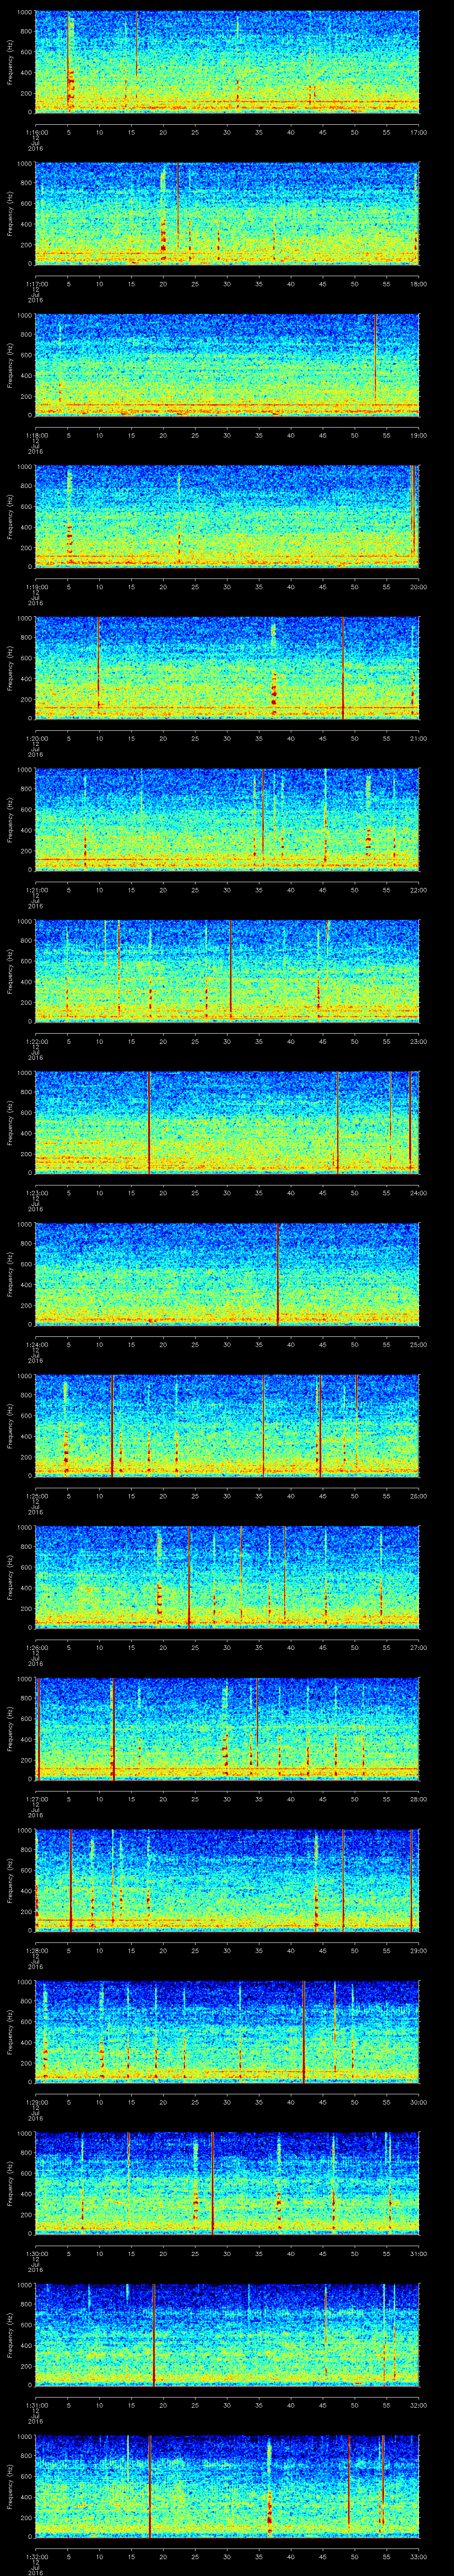Image resolution: width=454 pixels, height=2576 pixels.
Task: Select the spectrogram panel starting at 1:23:00
Action: coord(227,1122)
